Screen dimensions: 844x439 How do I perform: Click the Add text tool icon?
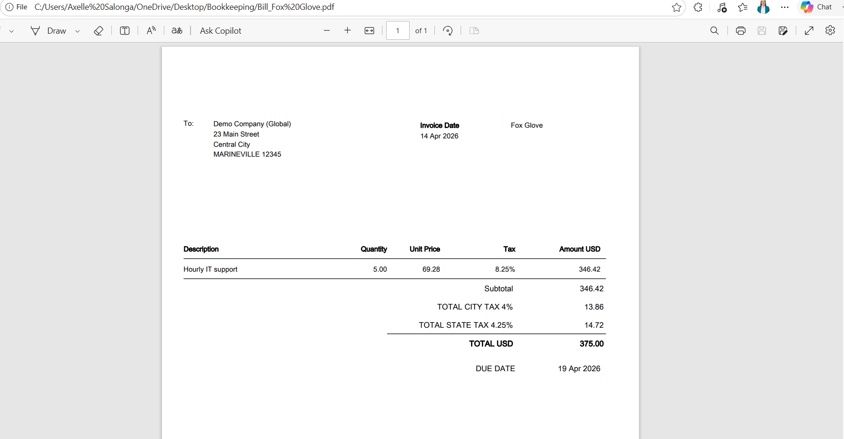pos(125,31)
